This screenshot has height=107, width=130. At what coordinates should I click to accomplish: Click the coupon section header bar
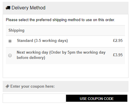click(65, 86)
